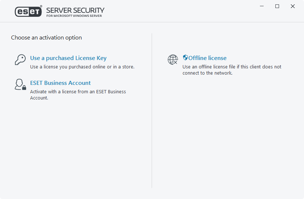Choose the Offline license option
The height and width of the screenshot is (199, 304).
pyautogui.click(x=207, y=58)
